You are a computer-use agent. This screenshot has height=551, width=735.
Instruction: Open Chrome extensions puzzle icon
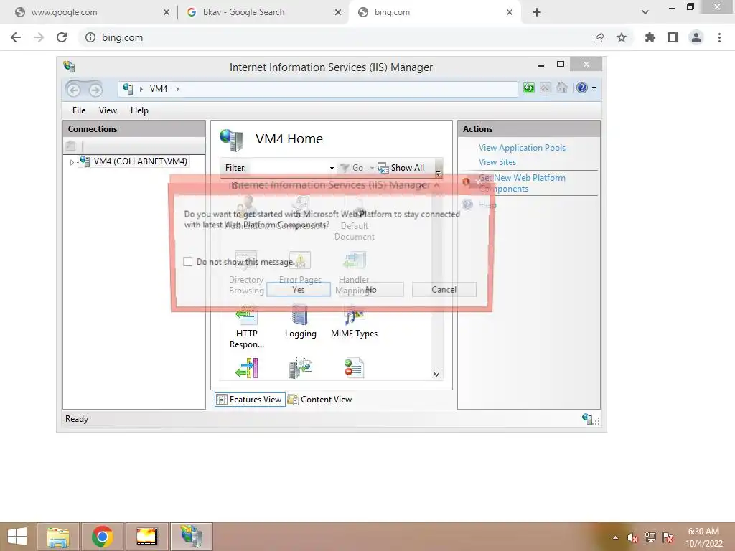pos(650,37)
